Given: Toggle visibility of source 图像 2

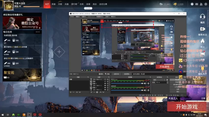Looking at the screenshot, I should pos(105,83).
